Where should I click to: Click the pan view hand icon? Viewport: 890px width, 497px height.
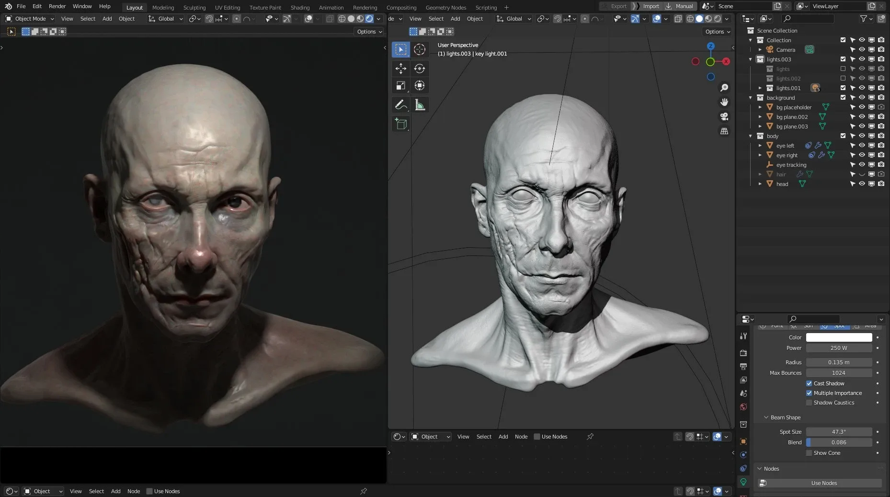[724, 102]
